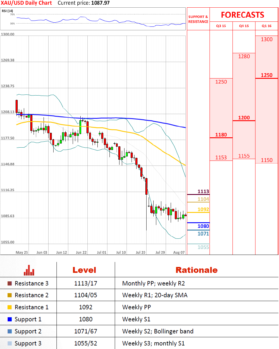Select the Support 2 row label

tap(28, 331)
